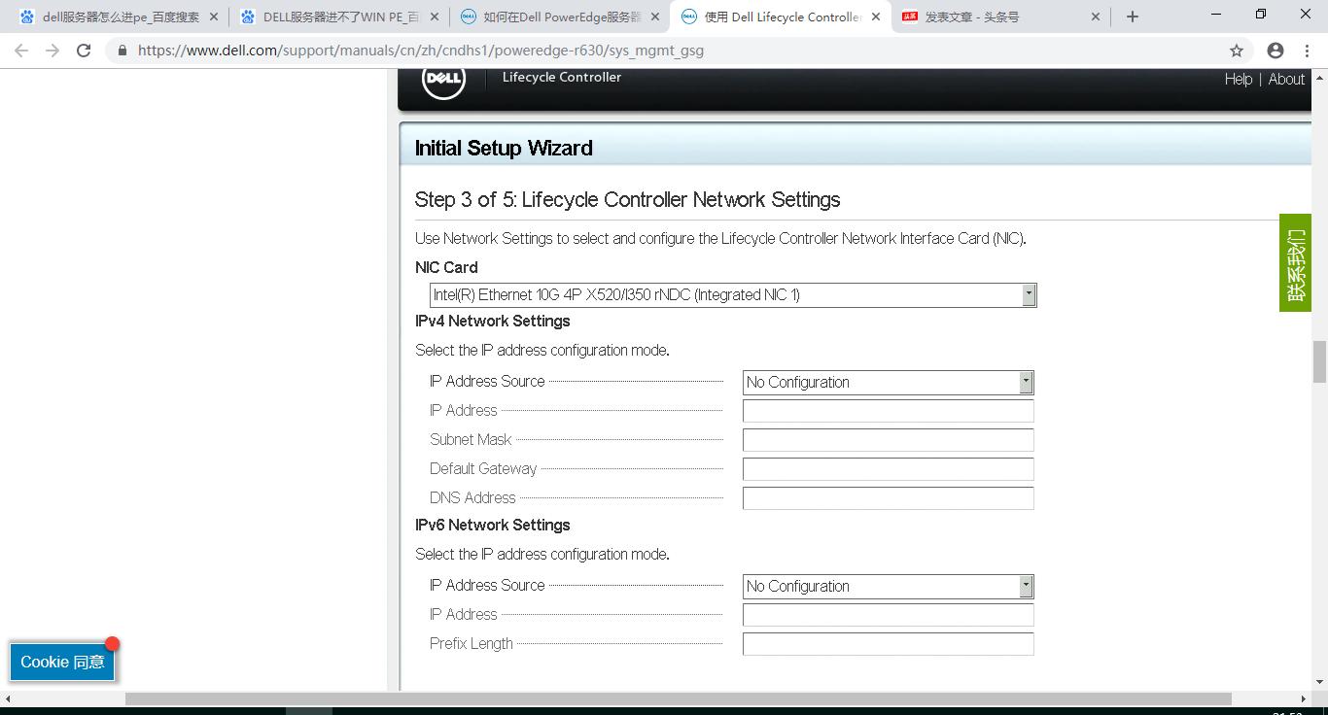Image resolution: width=1328 pixels, height=715 pixels.
Task: Click the Dell logo in header
Action: pos(443,81)
